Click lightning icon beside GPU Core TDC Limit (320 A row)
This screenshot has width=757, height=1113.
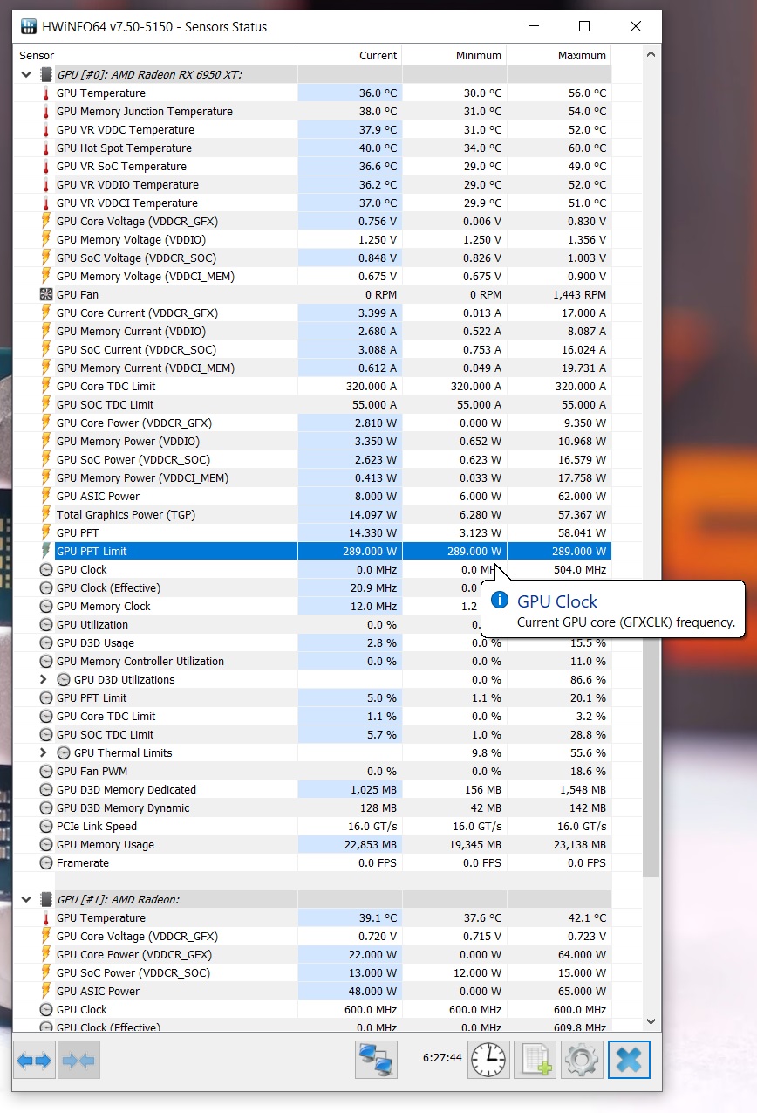click(x=46, y=386)
